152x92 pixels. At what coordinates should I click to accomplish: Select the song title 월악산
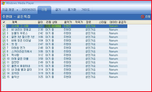pos(15,77)
